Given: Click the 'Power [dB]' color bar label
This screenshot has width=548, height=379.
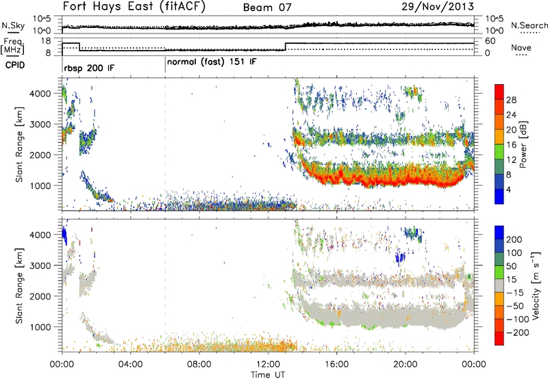Looking at the screenshot, I should point(523,144).
